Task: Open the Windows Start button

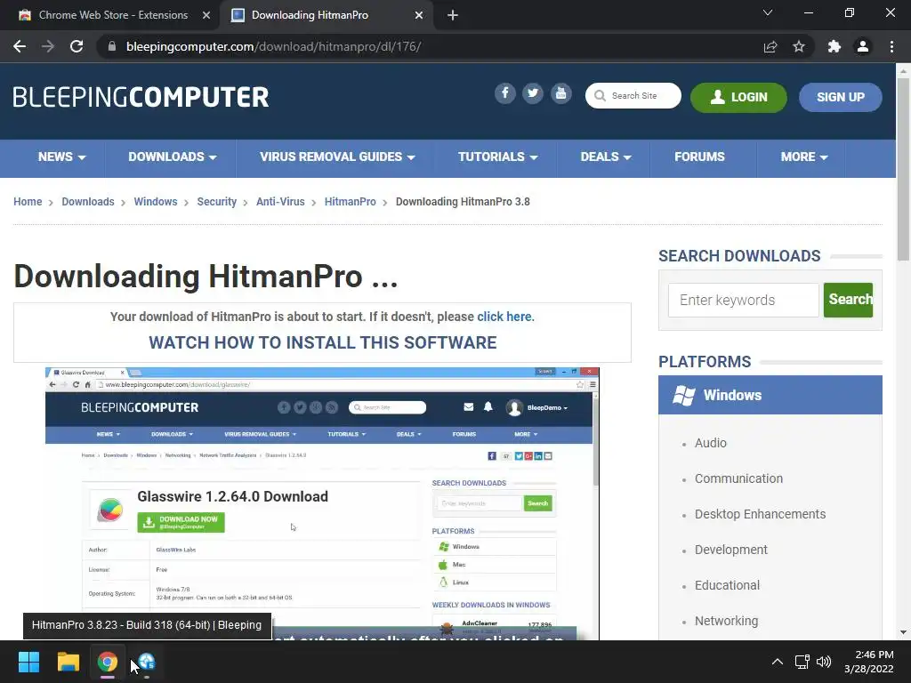Action: (x=28, y=662)
